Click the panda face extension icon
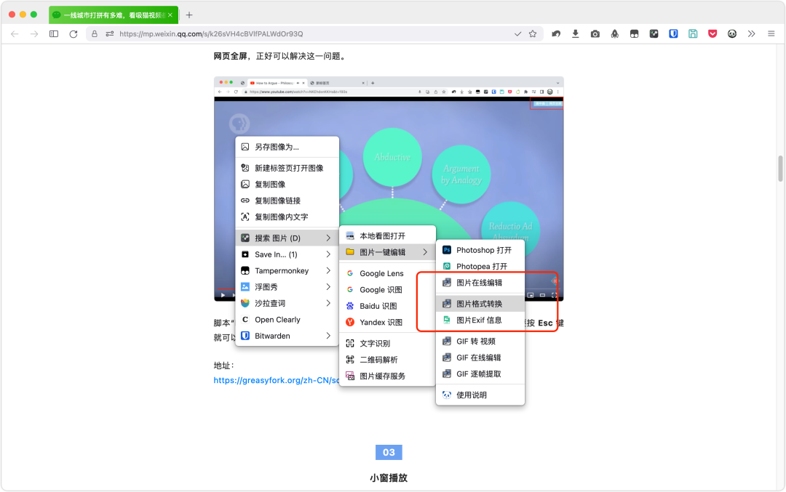This screenshot has width=786, height=492. point(732,34)
